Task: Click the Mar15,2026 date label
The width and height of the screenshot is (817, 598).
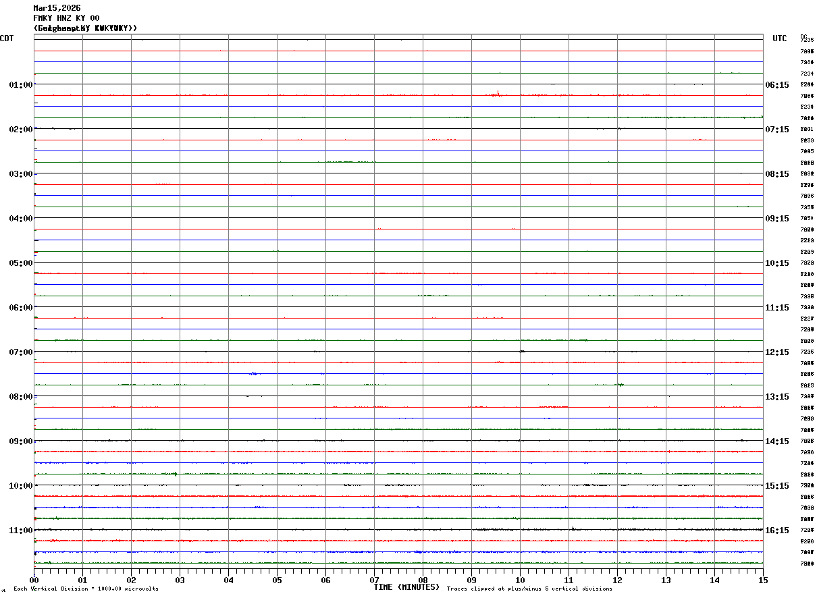Action: [x=57, y=8]
